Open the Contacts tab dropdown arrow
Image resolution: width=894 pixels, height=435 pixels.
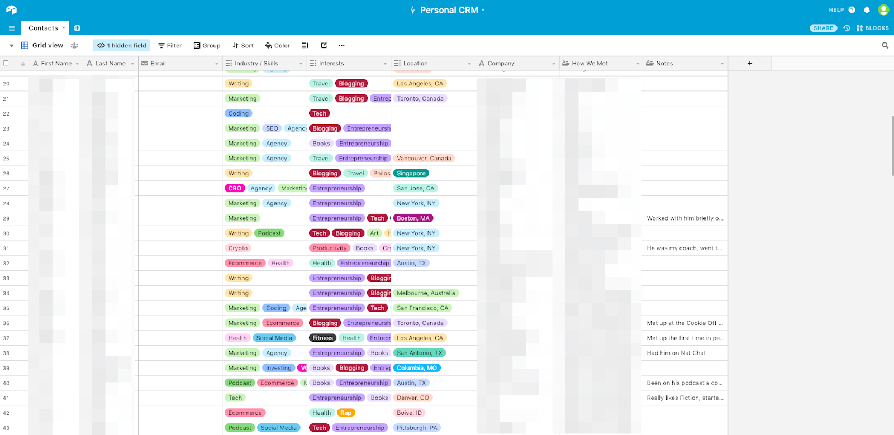click(x=64, y=28)
